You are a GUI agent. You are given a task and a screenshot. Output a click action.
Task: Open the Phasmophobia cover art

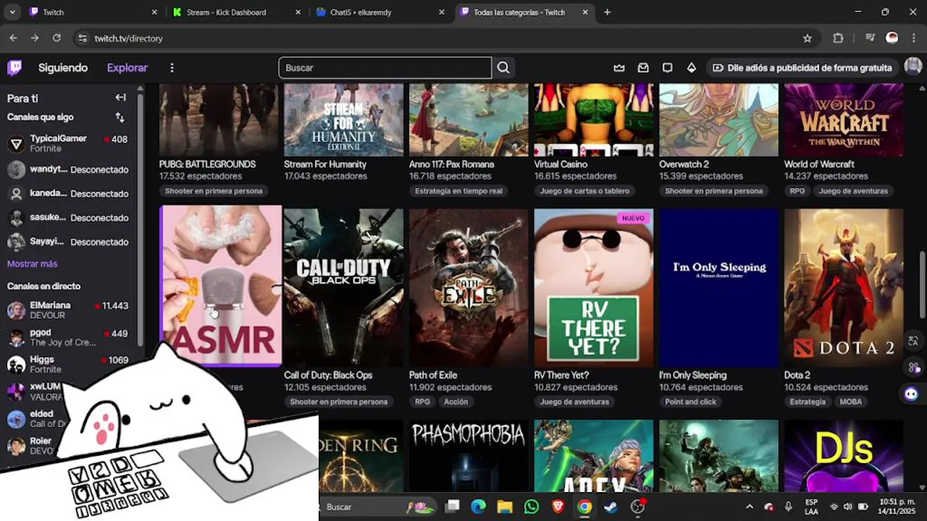click(469, 456)
